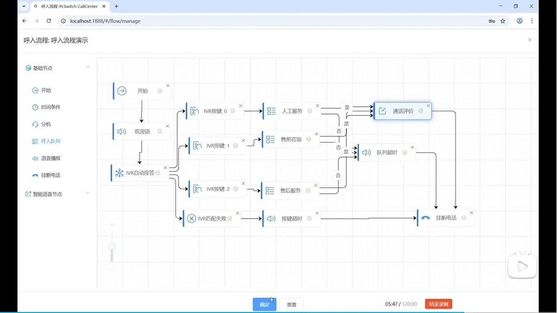The height and width of the screenshot is (313, 557).
Task: Click the checkmark on 售前咨询 node
Action: [309, 139]
